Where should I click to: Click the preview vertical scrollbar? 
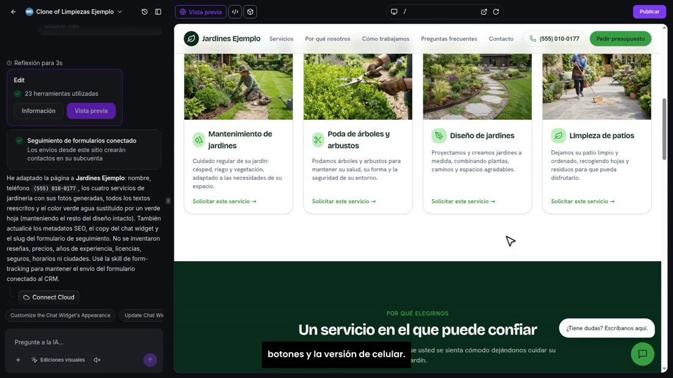pos(664,128)
